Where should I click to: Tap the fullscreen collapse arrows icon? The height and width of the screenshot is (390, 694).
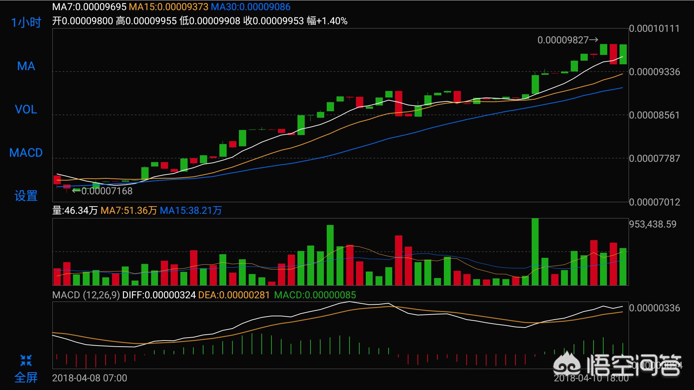26,360
